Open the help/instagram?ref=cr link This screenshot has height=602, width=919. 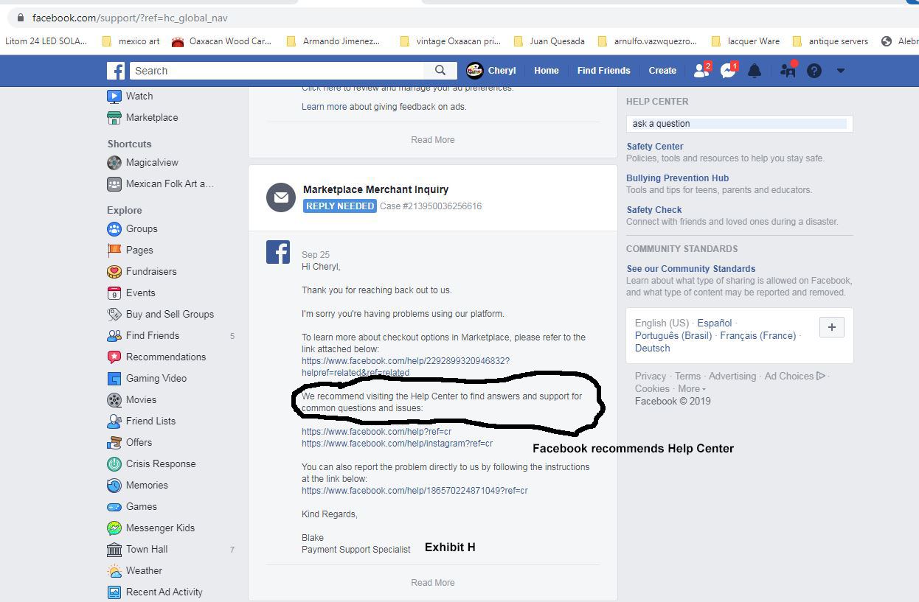click(x=397, y=444)
